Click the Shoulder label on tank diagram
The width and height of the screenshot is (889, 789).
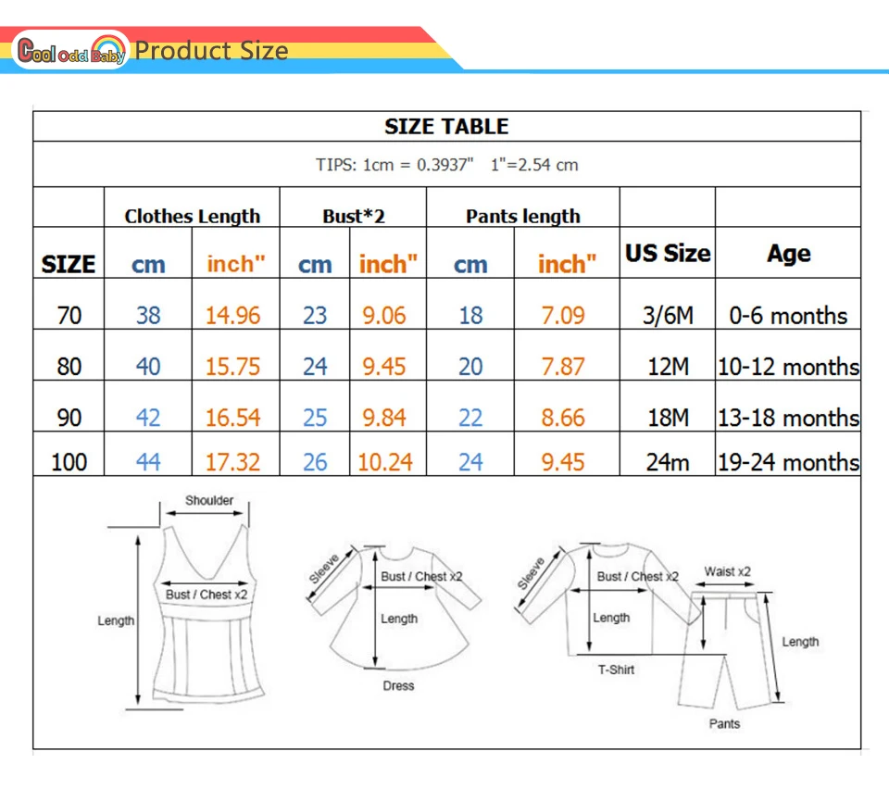pyautogui.click(x=209, y=500)
